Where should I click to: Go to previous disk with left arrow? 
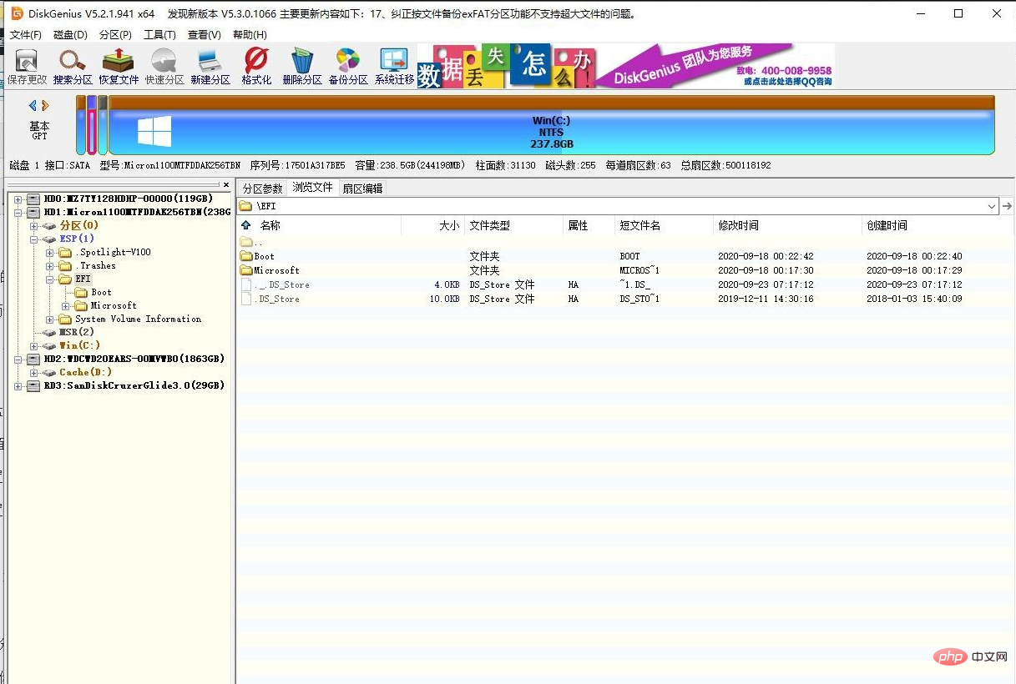tap(33, 106)
